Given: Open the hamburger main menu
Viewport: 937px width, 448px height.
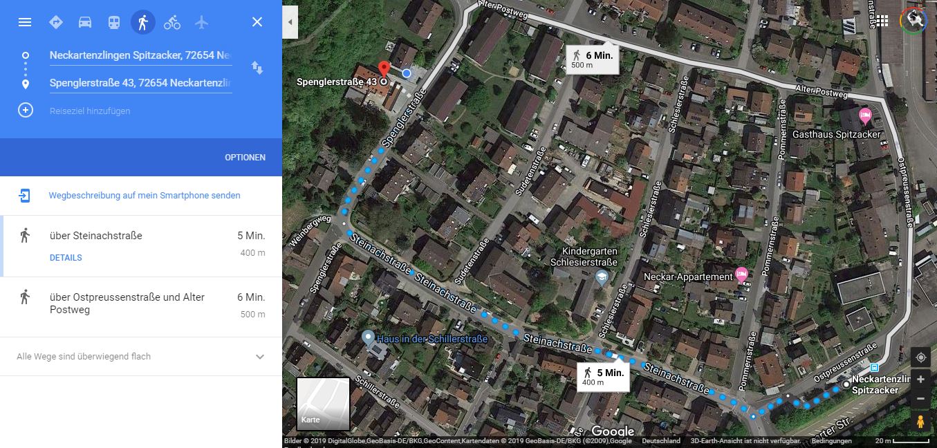Looking at the screenshot, I should coord(25,22).
